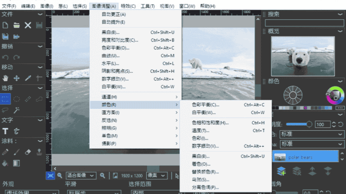Collapse the 搜索 panel section
The height and width of the screenshot is (194, 346).
tap(340, 14)
